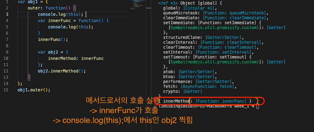Click 'var innerFunc = function() {' declaration
The image size is (314, 132).
coord(73,21)
